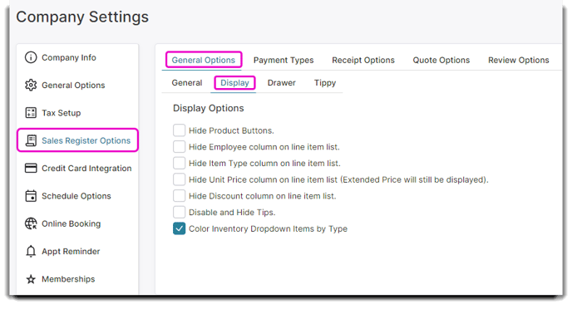Image resolution: width=572 pixels, height=314 pixels.
Task: Check Hide Item Type column option
Action: point(179,163)
